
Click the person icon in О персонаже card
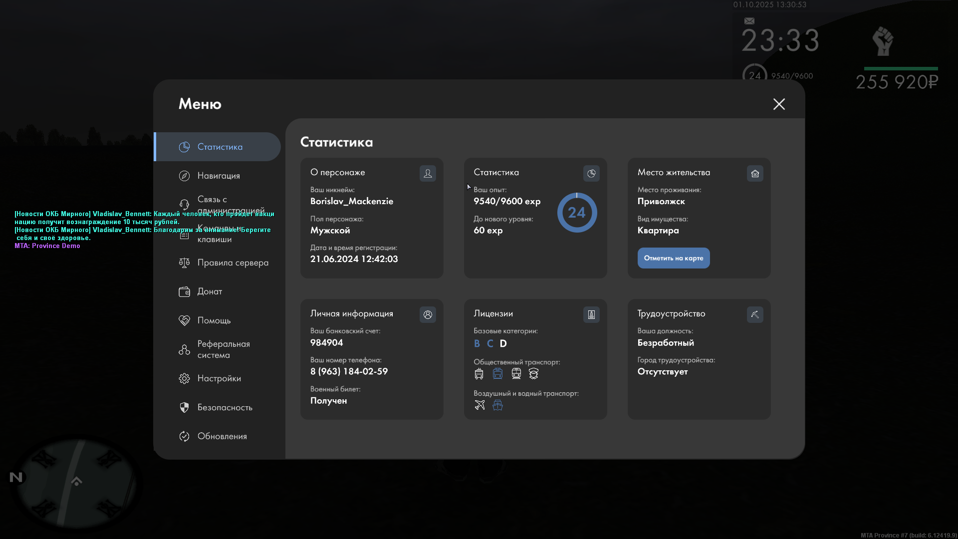click(428, 173)
